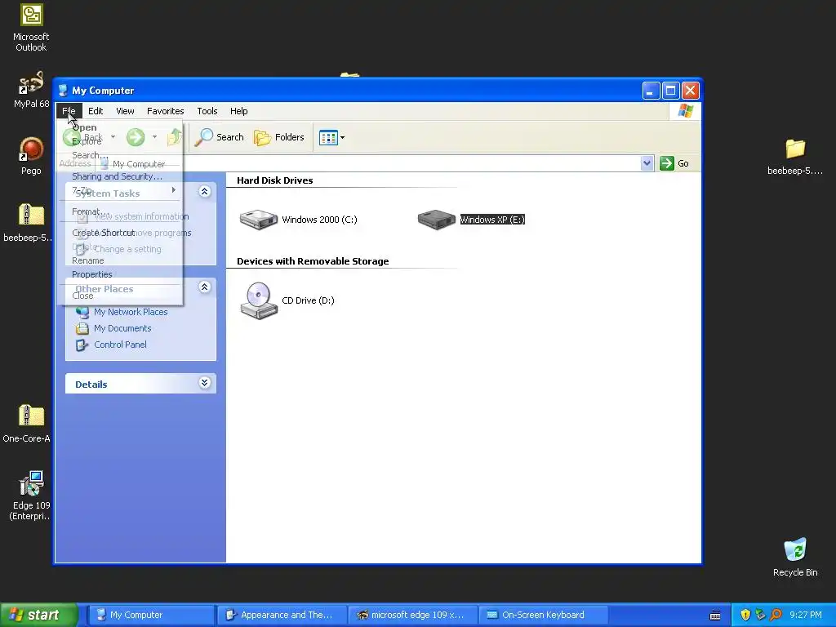Select the Pego desktop shortcut
836x627 pixels.
31,156
